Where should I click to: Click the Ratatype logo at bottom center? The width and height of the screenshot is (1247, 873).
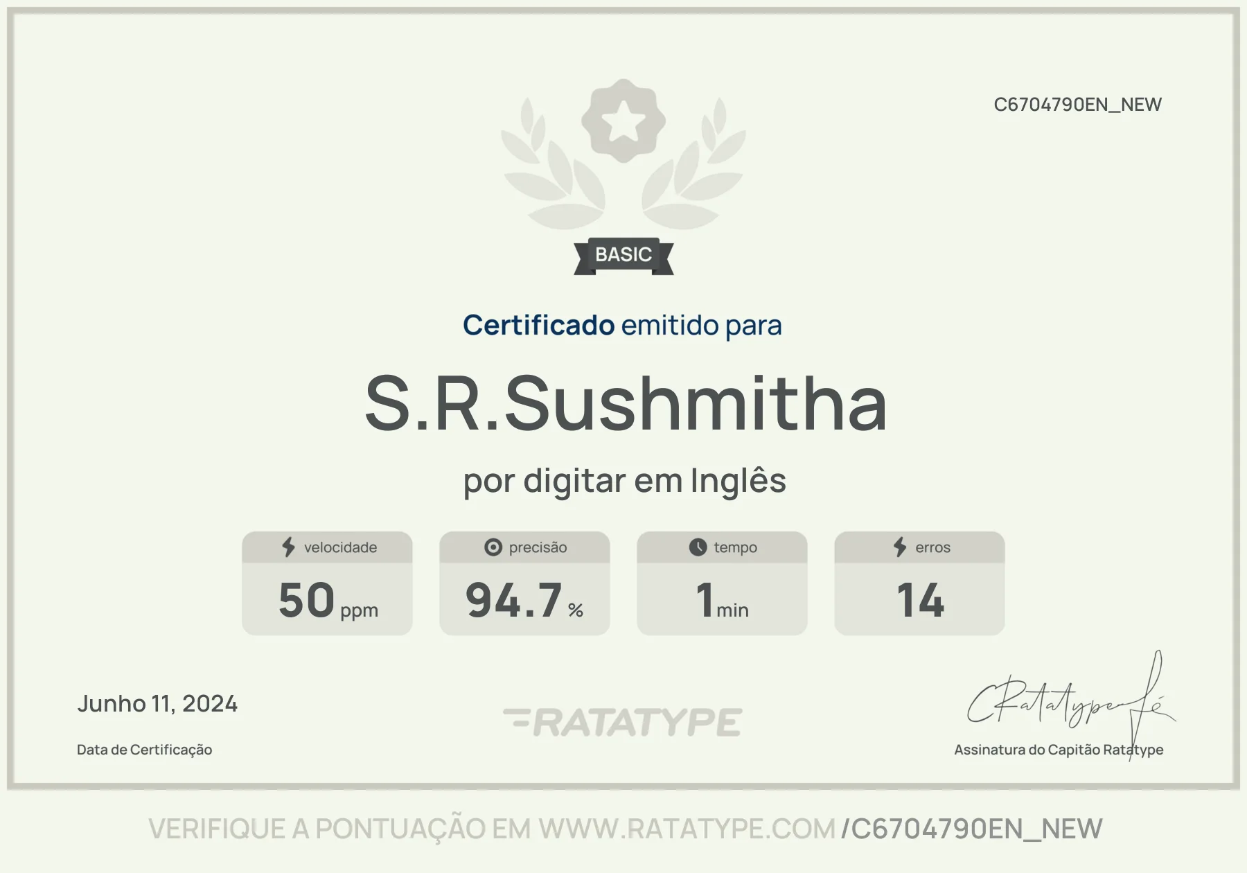(623, 722)
